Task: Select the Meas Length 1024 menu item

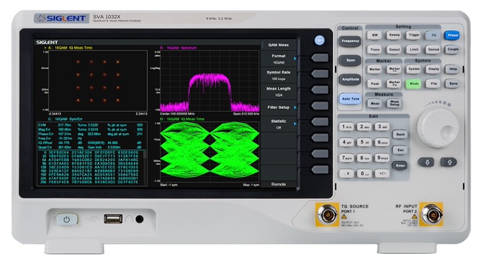Action: 278,92
